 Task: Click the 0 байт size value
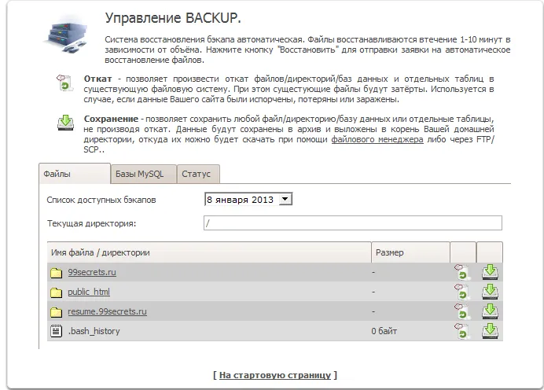384,331
